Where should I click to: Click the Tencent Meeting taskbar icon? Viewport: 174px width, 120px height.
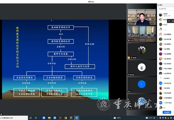[x=77, y=118]
